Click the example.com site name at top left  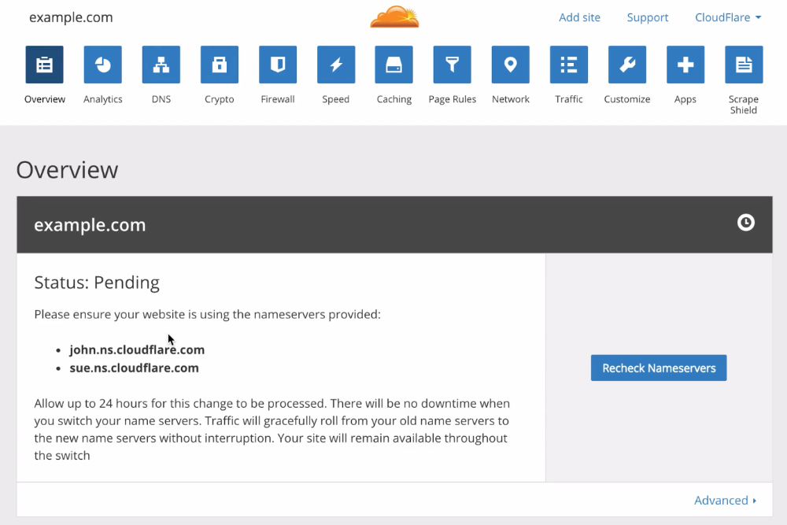[71, 17]
